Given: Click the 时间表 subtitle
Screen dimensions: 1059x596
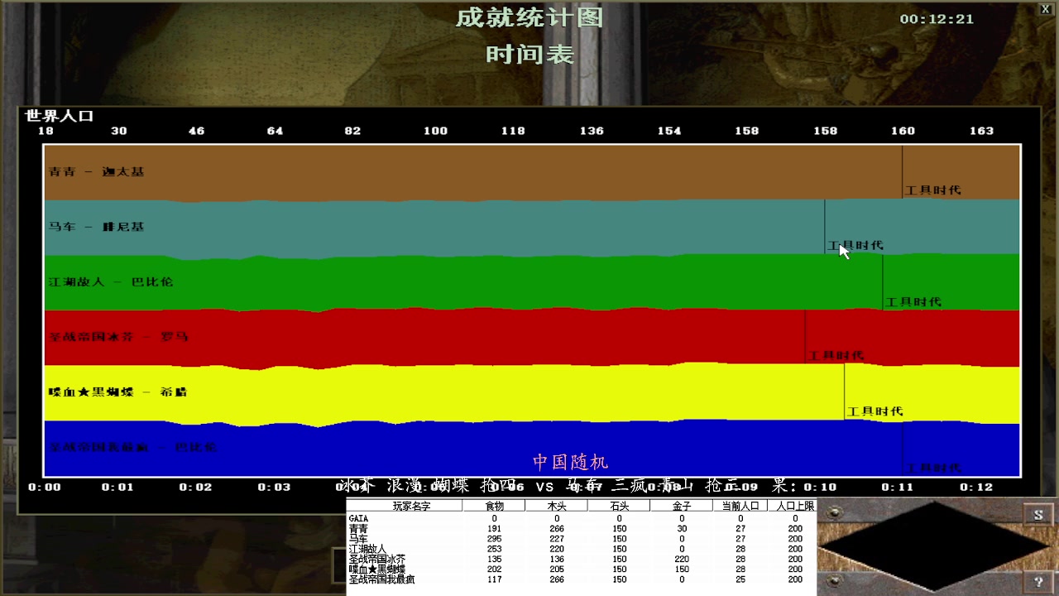Looking at the screenshot, I should click(529, 55).
